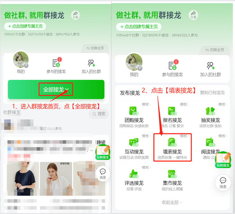
Task: Tap the share icon in right screen
Action: tap(193, 15)
